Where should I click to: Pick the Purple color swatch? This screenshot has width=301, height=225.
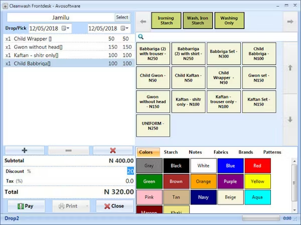pos(230,181)
